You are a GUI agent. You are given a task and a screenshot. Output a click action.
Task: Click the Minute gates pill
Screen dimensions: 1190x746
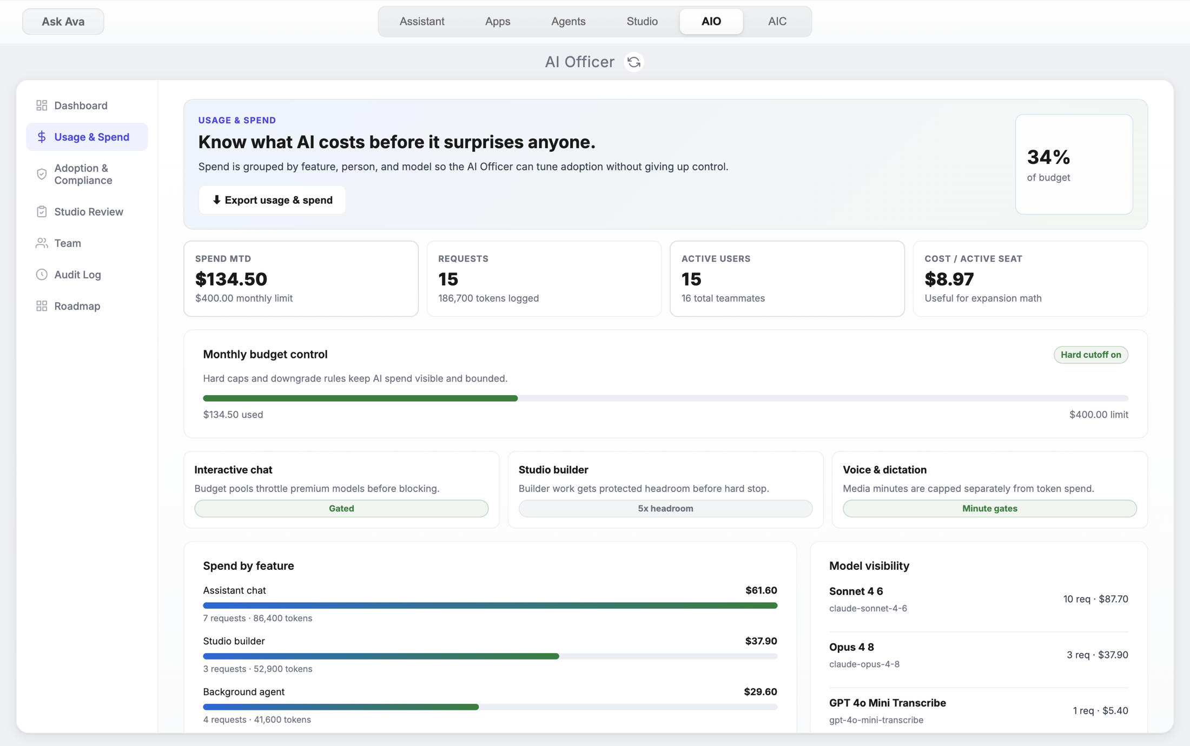point(989,508)
